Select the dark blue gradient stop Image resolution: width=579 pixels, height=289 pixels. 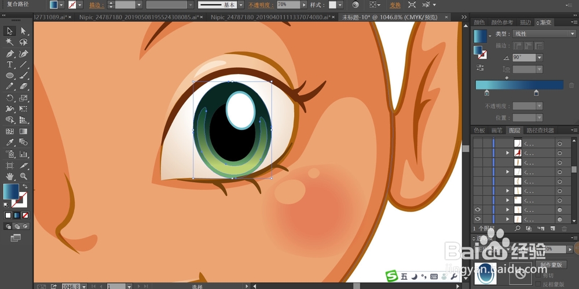pyautogui.click(x=536, y=93)
